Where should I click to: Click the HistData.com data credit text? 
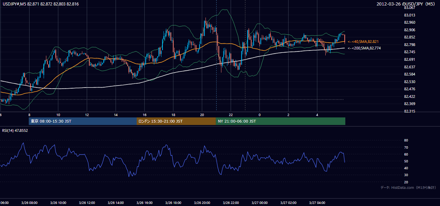tap(408, 187)
